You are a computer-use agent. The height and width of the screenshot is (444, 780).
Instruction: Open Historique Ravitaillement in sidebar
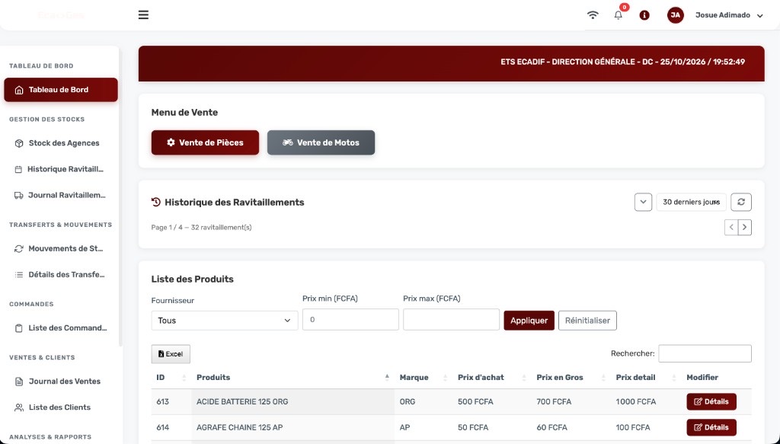pos(61,169)
